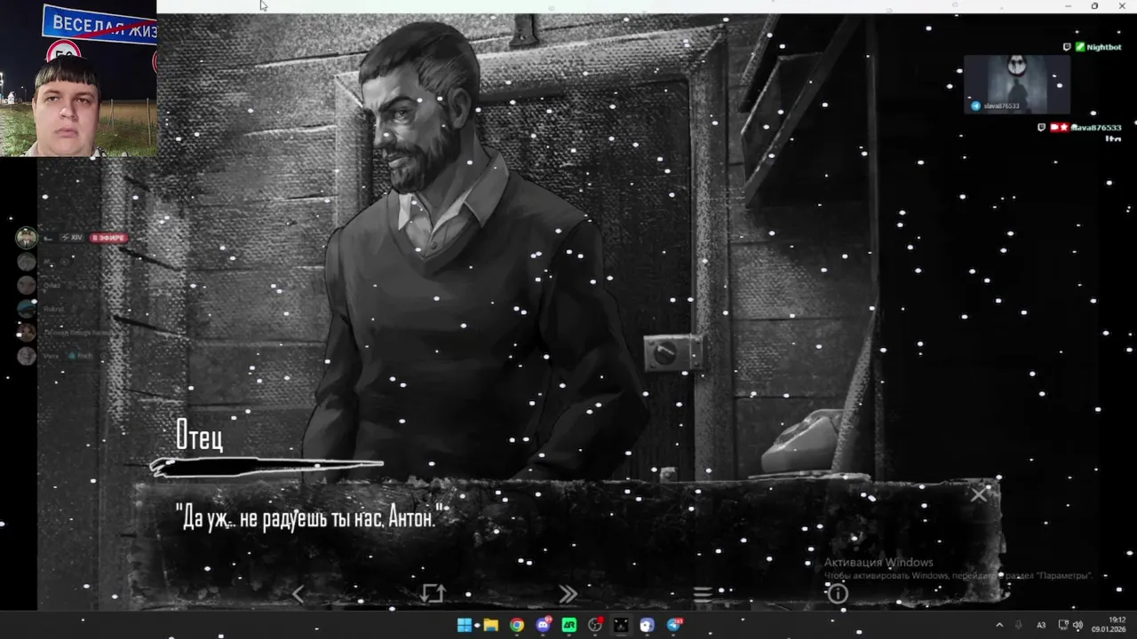
Task: Open network settings tray icon
Action: (1064, 625)
